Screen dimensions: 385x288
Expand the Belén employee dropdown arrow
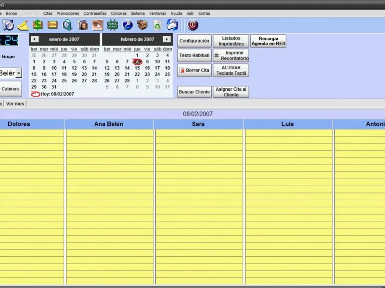[x=19, y=73]
